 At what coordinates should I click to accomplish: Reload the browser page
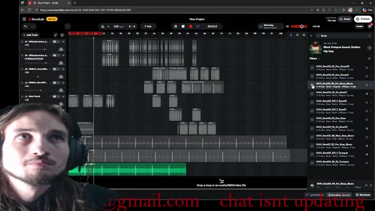pos(29,10)
